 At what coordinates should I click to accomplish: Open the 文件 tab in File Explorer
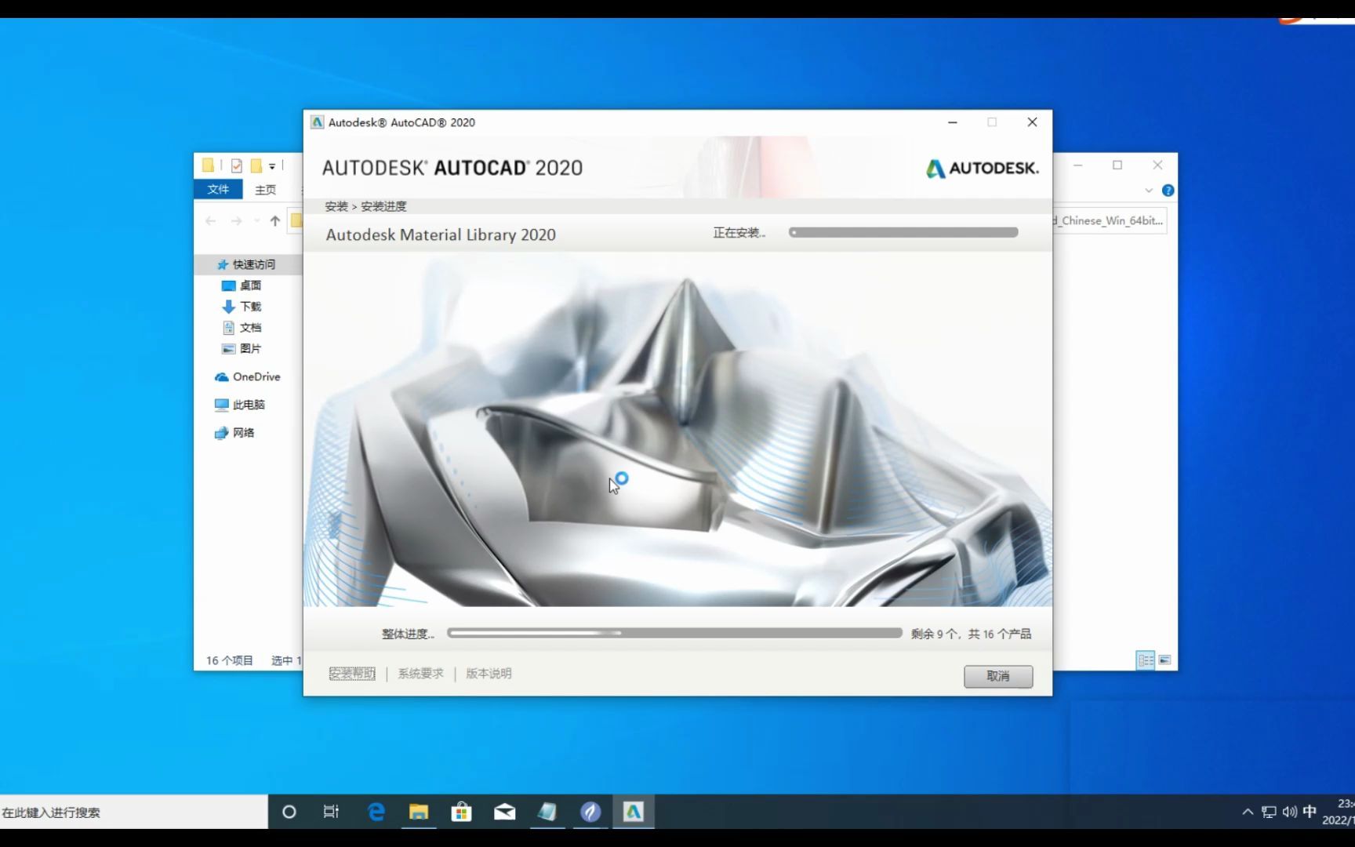click(218, 189)
